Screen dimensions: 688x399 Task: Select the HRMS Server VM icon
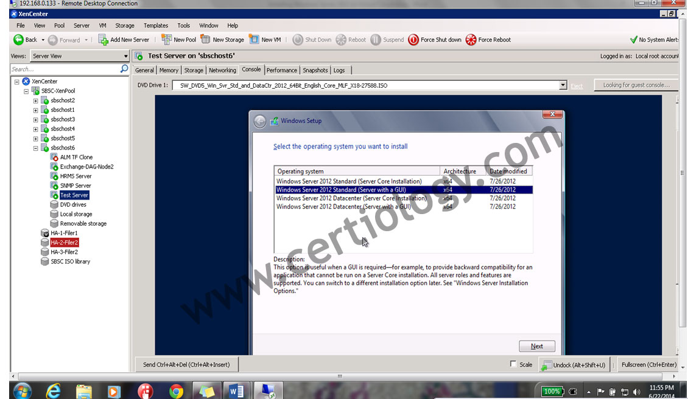click(54, 176)
